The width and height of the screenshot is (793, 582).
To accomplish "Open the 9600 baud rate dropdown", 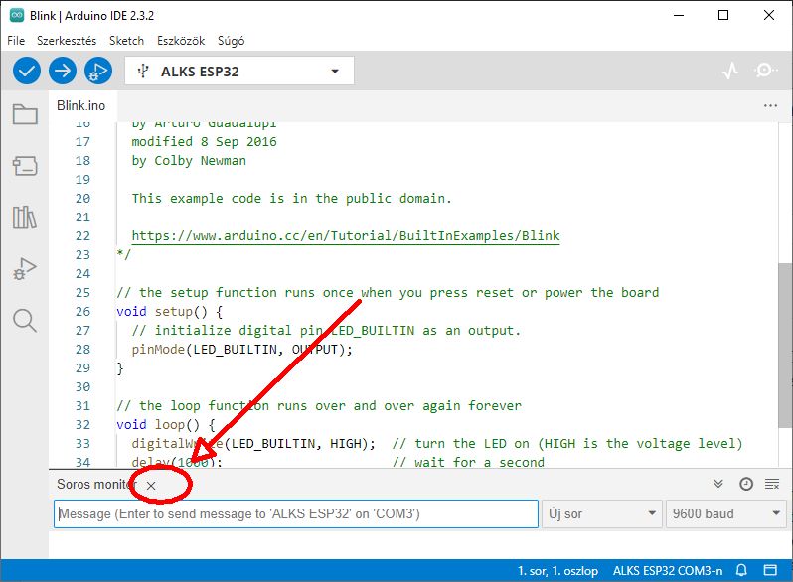I will pos(726,513).
